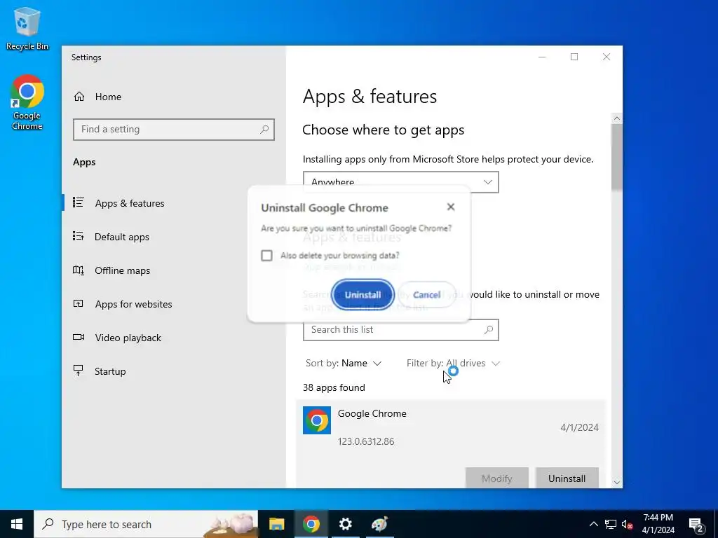Click the magnifier in Find a setting
The width and height of the screenshot is (718, 538).
click(x=264, y=130)
